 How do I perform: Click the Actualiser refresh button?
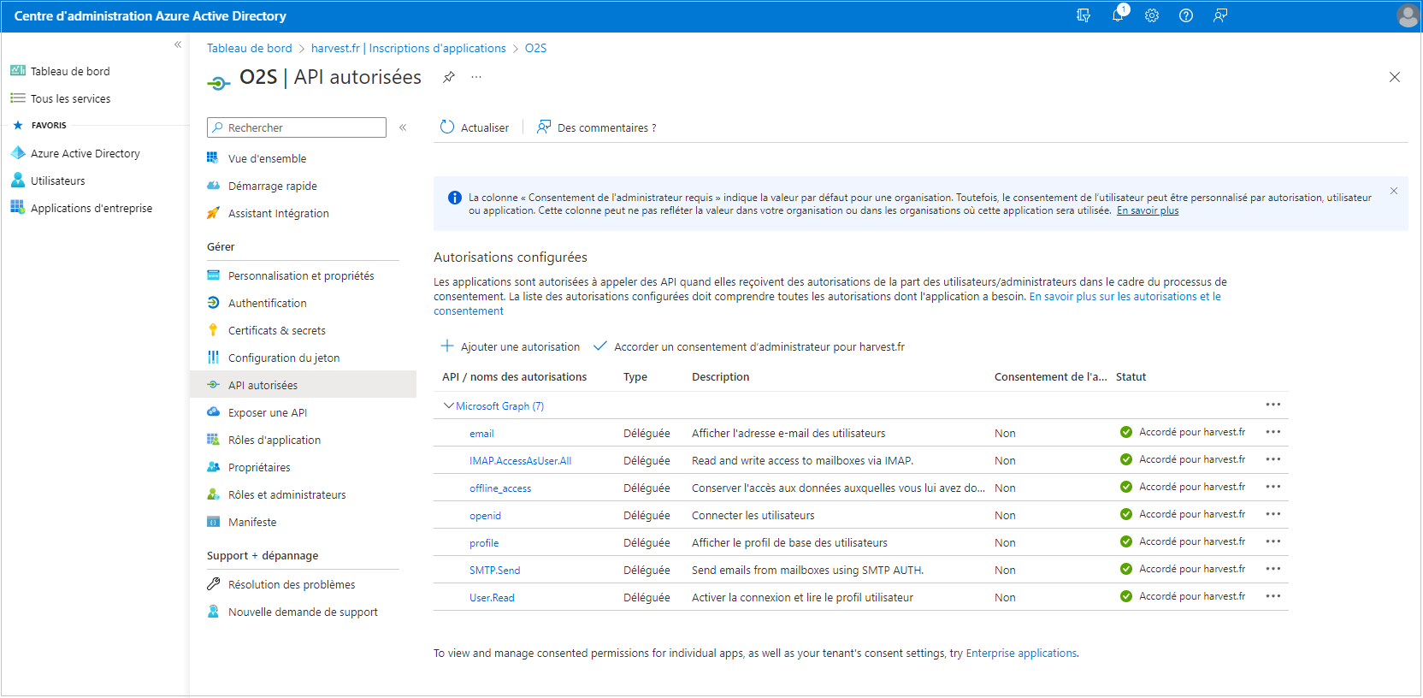(475, 127)
